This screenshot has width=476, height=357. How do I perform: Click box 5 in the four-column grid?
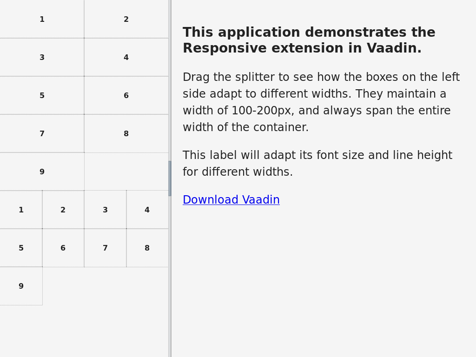[x=21, y=248]
